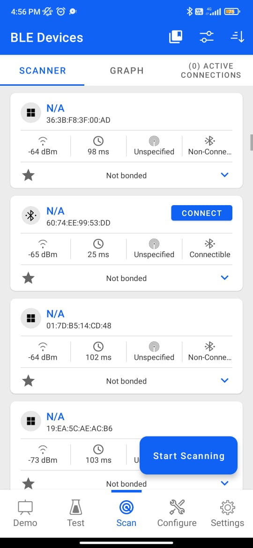Connect to device 60:74:EE:99:53:DD
This screenshot has width=253, height=548.
pos(201,213)
